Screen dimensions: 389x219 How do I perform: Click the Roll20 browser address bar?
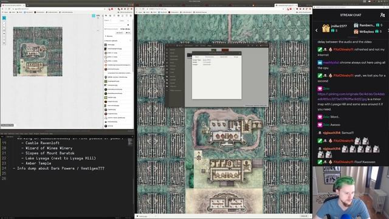[57, 9]
